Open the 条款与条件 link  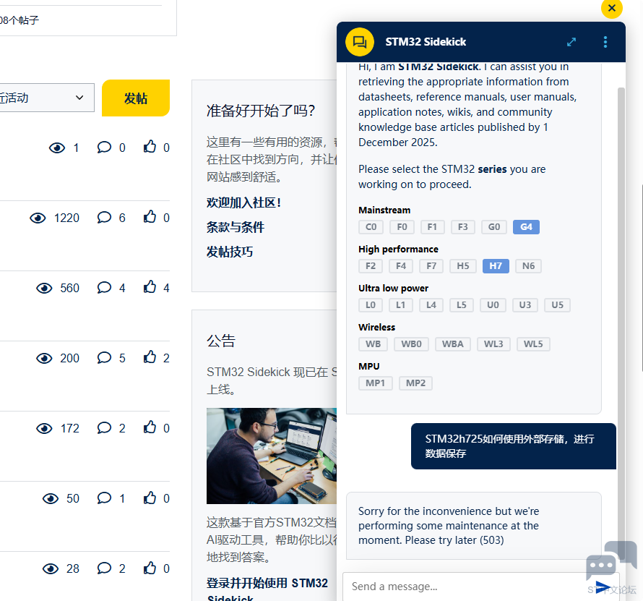[x=236, y=227]
